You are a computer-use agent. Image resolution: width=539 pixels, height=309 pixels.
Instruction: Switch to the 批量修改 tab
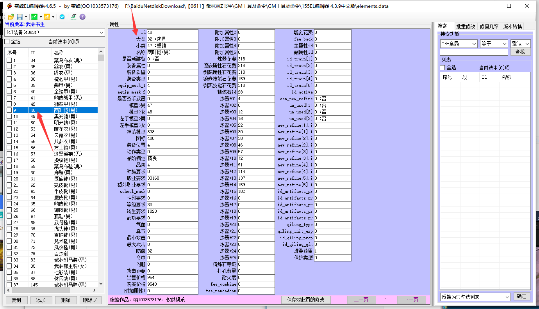coord(466,26)
